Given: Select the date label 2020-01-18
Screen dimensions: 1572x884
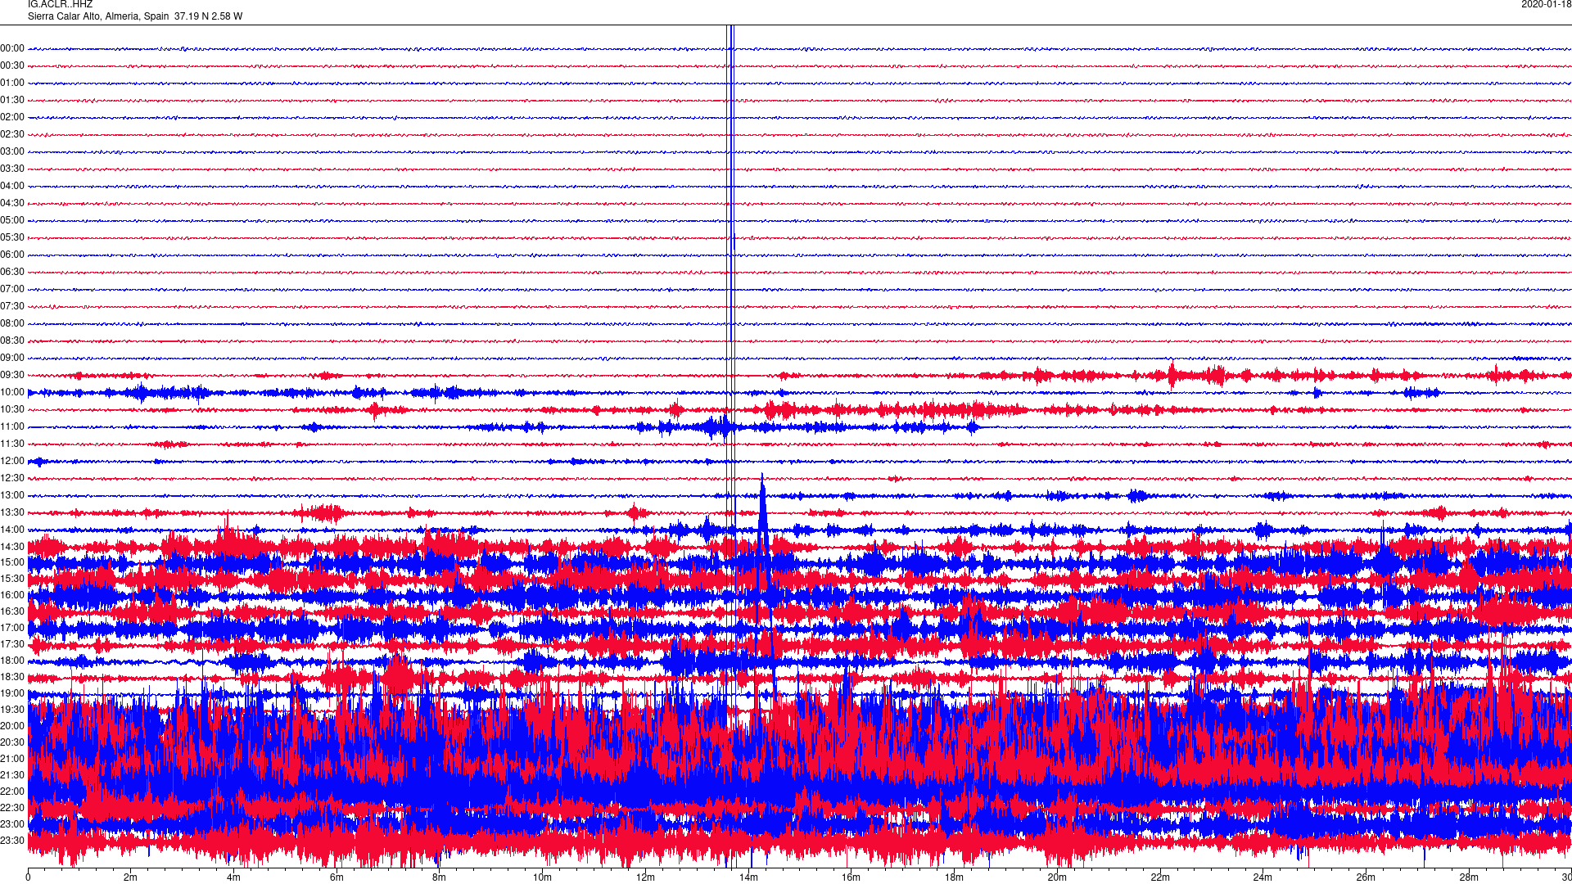Looking at the screenshot, I should 1546,5.
